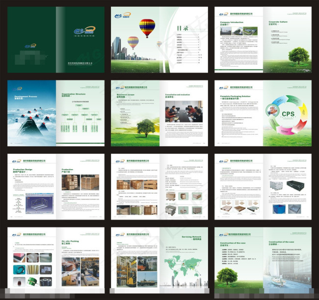Click the CPS circular arrow diagram
The width and height of the screenshot is (319, 300).
(287, 115)
